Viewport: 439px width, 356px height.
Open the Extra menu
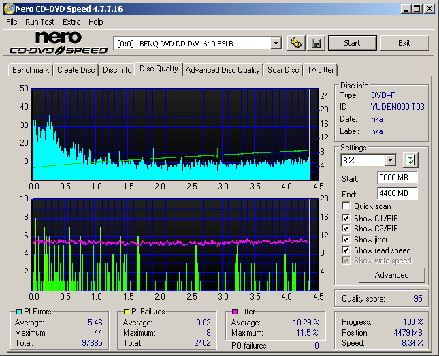[71, 22]
